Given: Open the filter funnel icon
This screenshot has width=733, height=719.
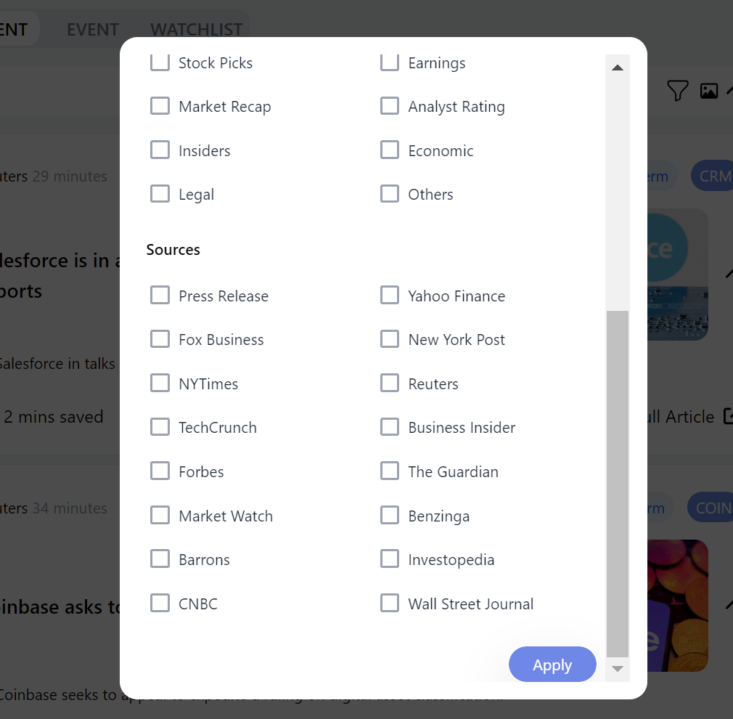Looking at the screenshot, I should [677, 90].
